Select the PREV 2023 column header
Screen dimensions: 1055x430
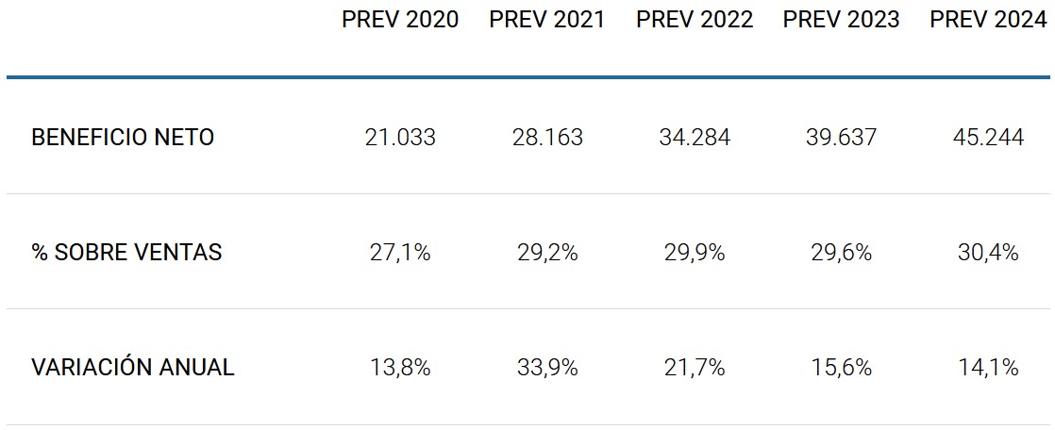coord(842,21)
